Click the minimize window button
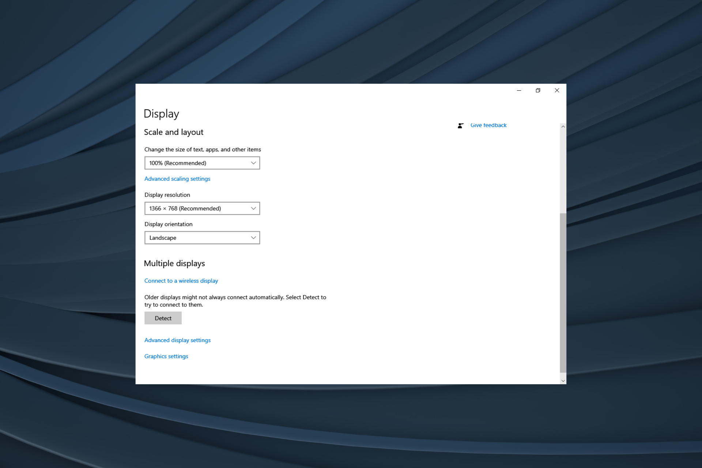This screenshot has height=468, width=702. (x=519, y=90)
